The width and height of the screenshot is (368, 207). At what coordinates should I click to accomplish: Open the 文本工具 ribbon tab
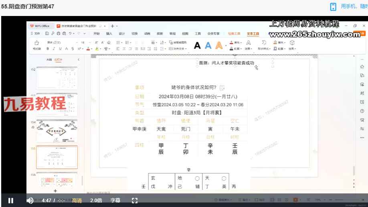[x=253, y=34]
